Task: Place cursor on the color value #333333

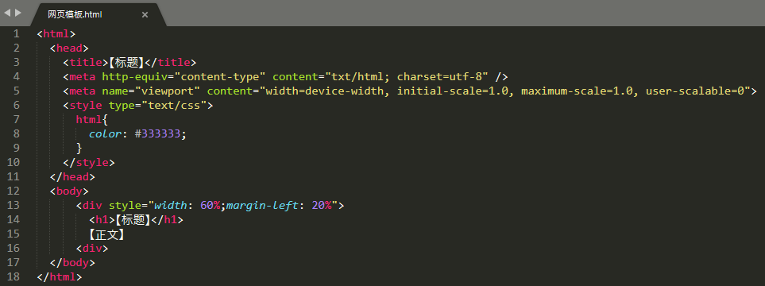Action: tap(161, 134)
